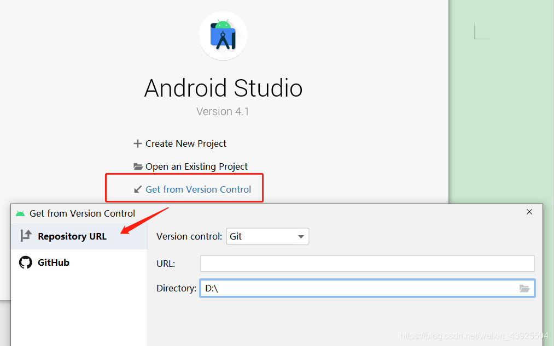
Task: Close the Get from Version Control dialog
Action: click(x=529, y=212)
